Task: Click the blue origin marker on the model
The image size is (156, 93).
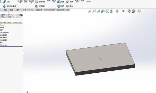Action: point(101,59)
